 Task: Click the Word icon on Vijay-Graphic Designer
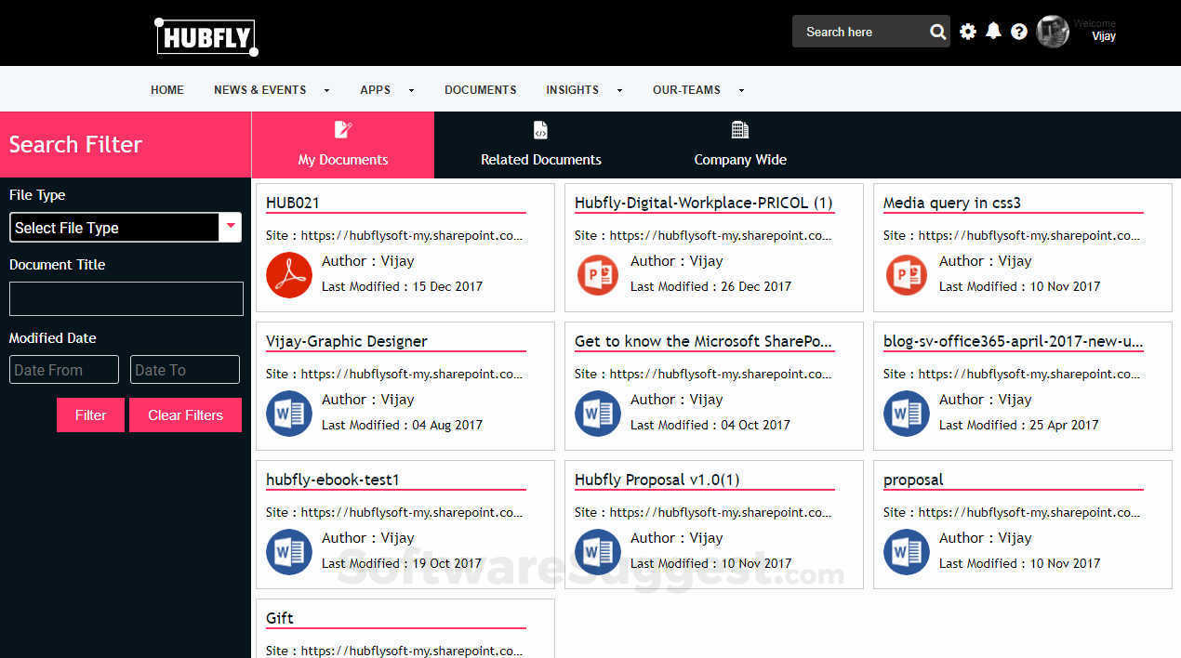coord(288,414)
